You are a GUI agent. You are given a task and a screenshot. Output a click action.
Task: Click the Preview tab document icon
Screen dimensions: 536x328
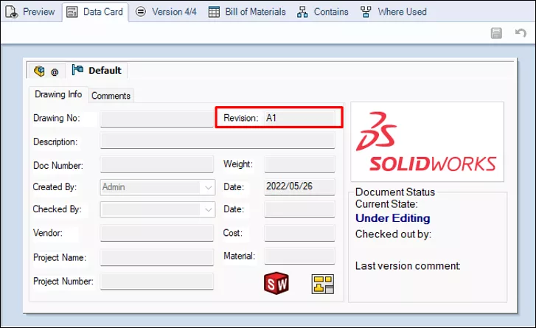[12, 12]
